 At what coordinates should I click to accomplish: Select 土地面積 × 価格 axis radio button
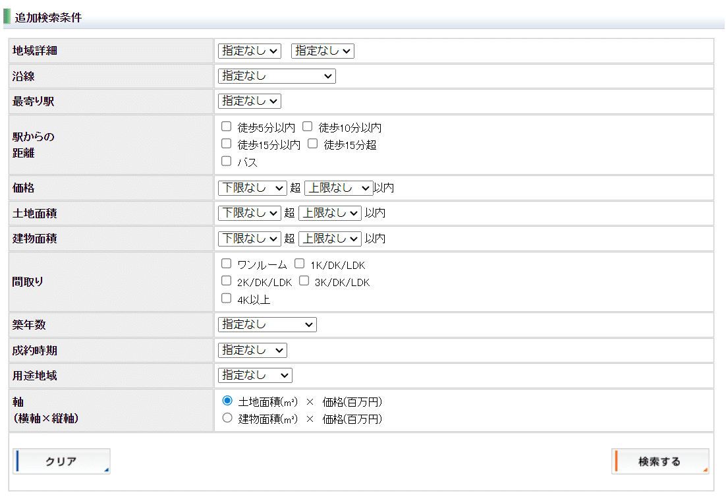click(x=227, y=401)
